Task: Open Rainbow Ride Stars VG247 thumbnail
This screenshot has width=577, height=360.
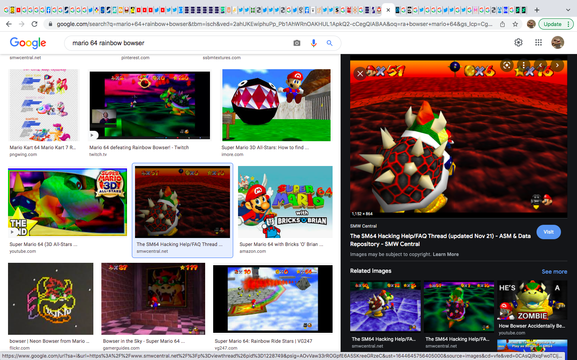Action: pyautogui.click(x=273, y=299)
